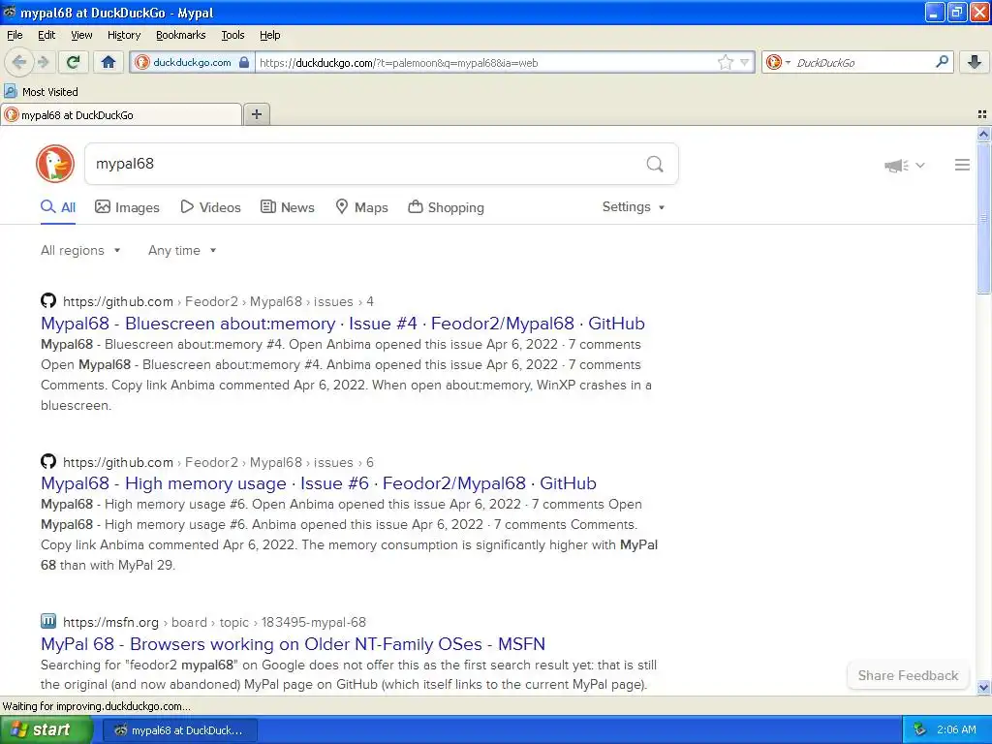Choose search engine from DuckDuckGo icon dropdown
This screenshot has height=744, width=992.
[778, 62]
